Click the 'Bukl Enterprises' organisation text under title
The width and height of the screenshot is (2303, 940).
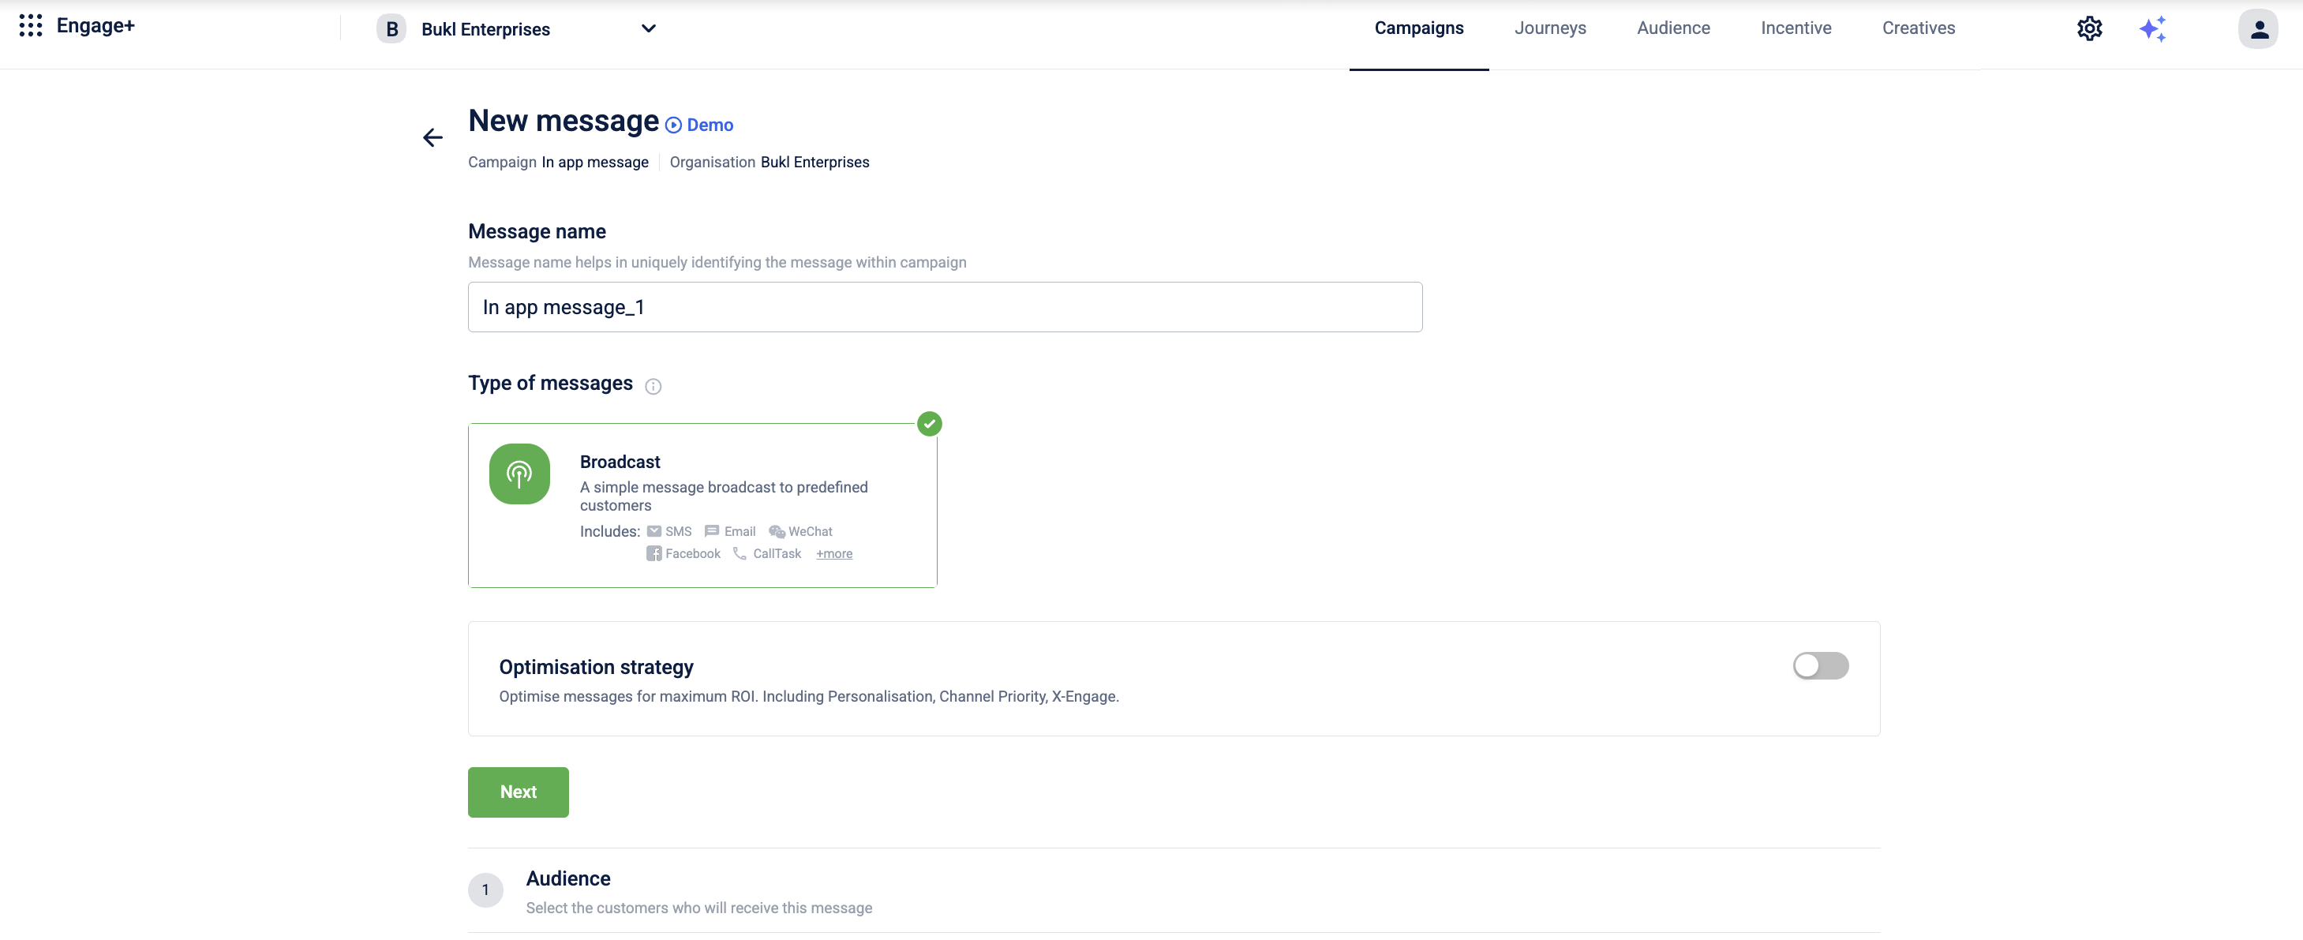(x=815, y=163)
